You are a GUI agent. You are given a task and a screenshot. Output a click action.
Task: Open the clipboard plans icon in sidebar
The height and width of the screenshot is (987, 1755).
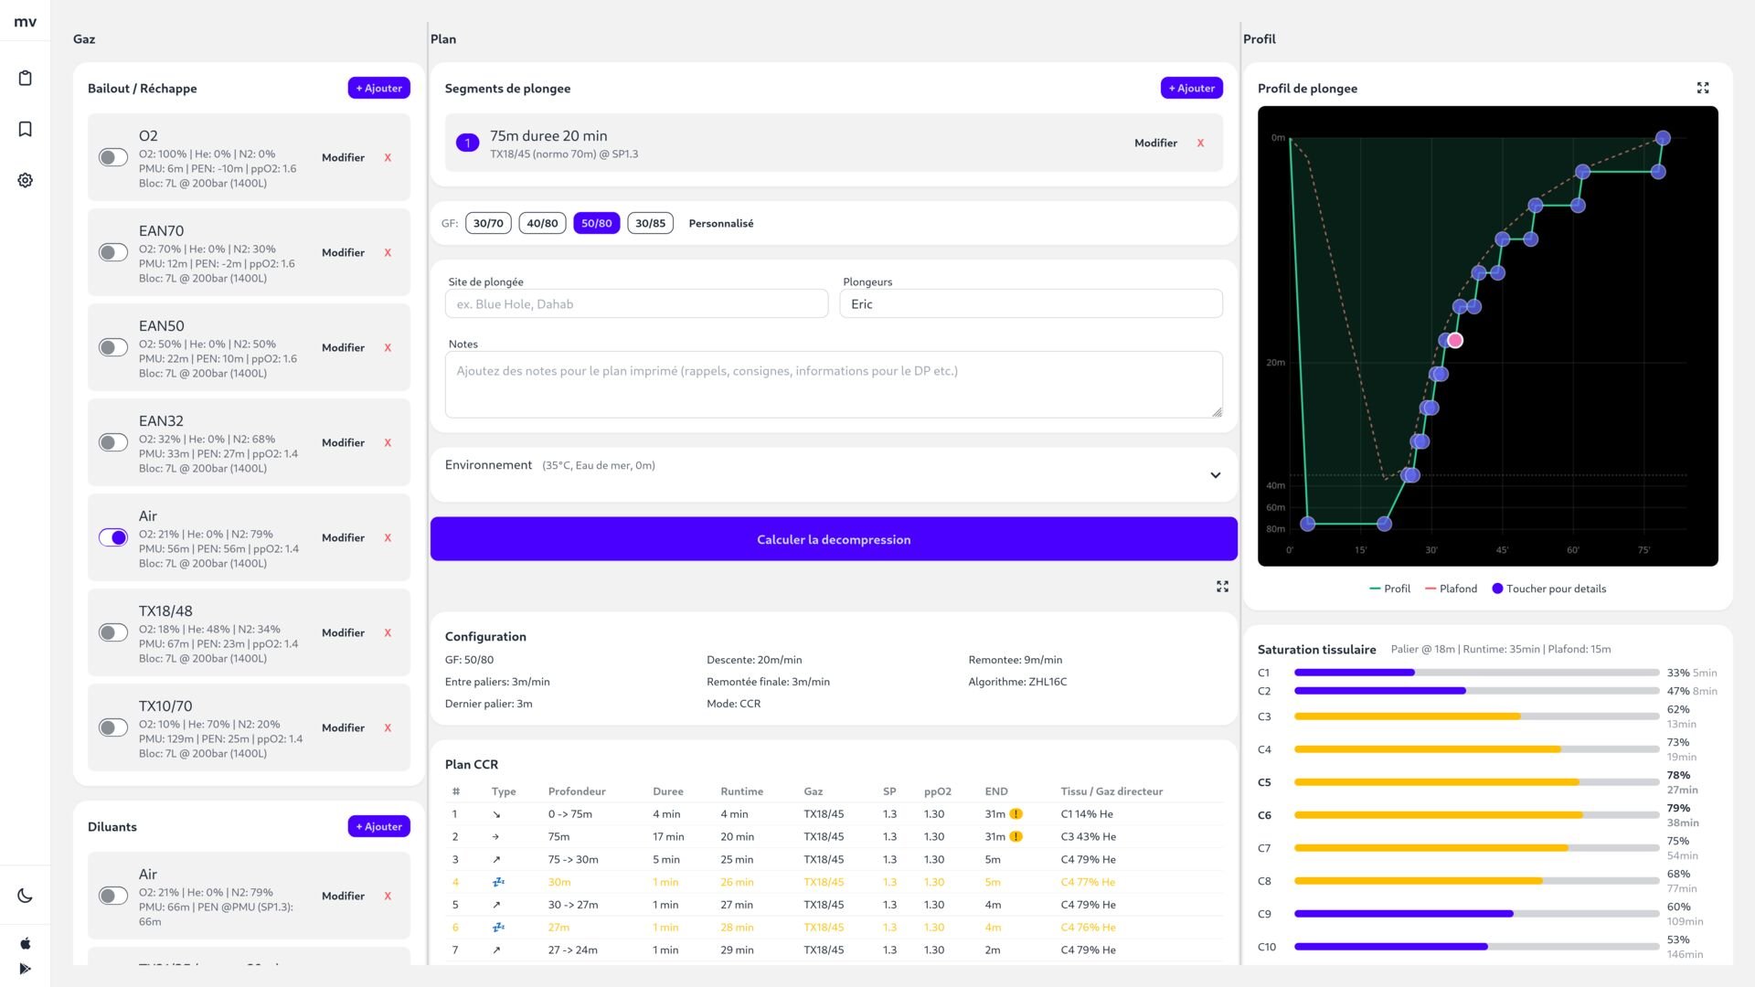[26, 78]
